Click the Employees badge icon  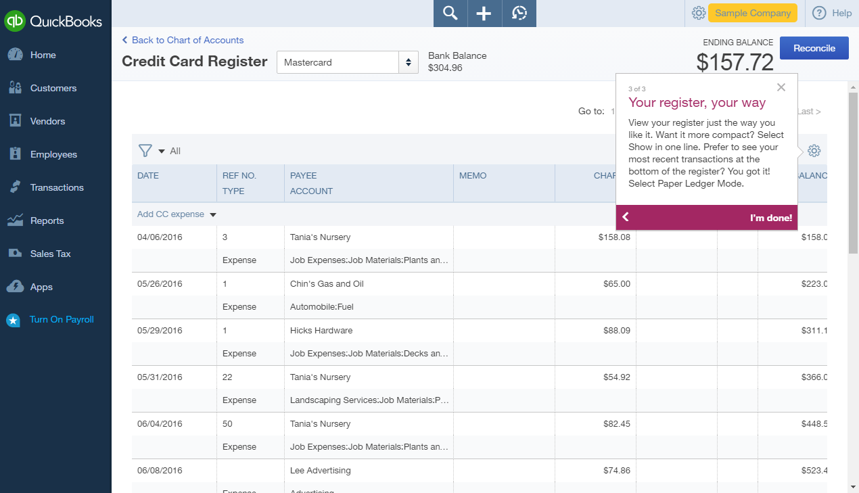pos(15,154)
